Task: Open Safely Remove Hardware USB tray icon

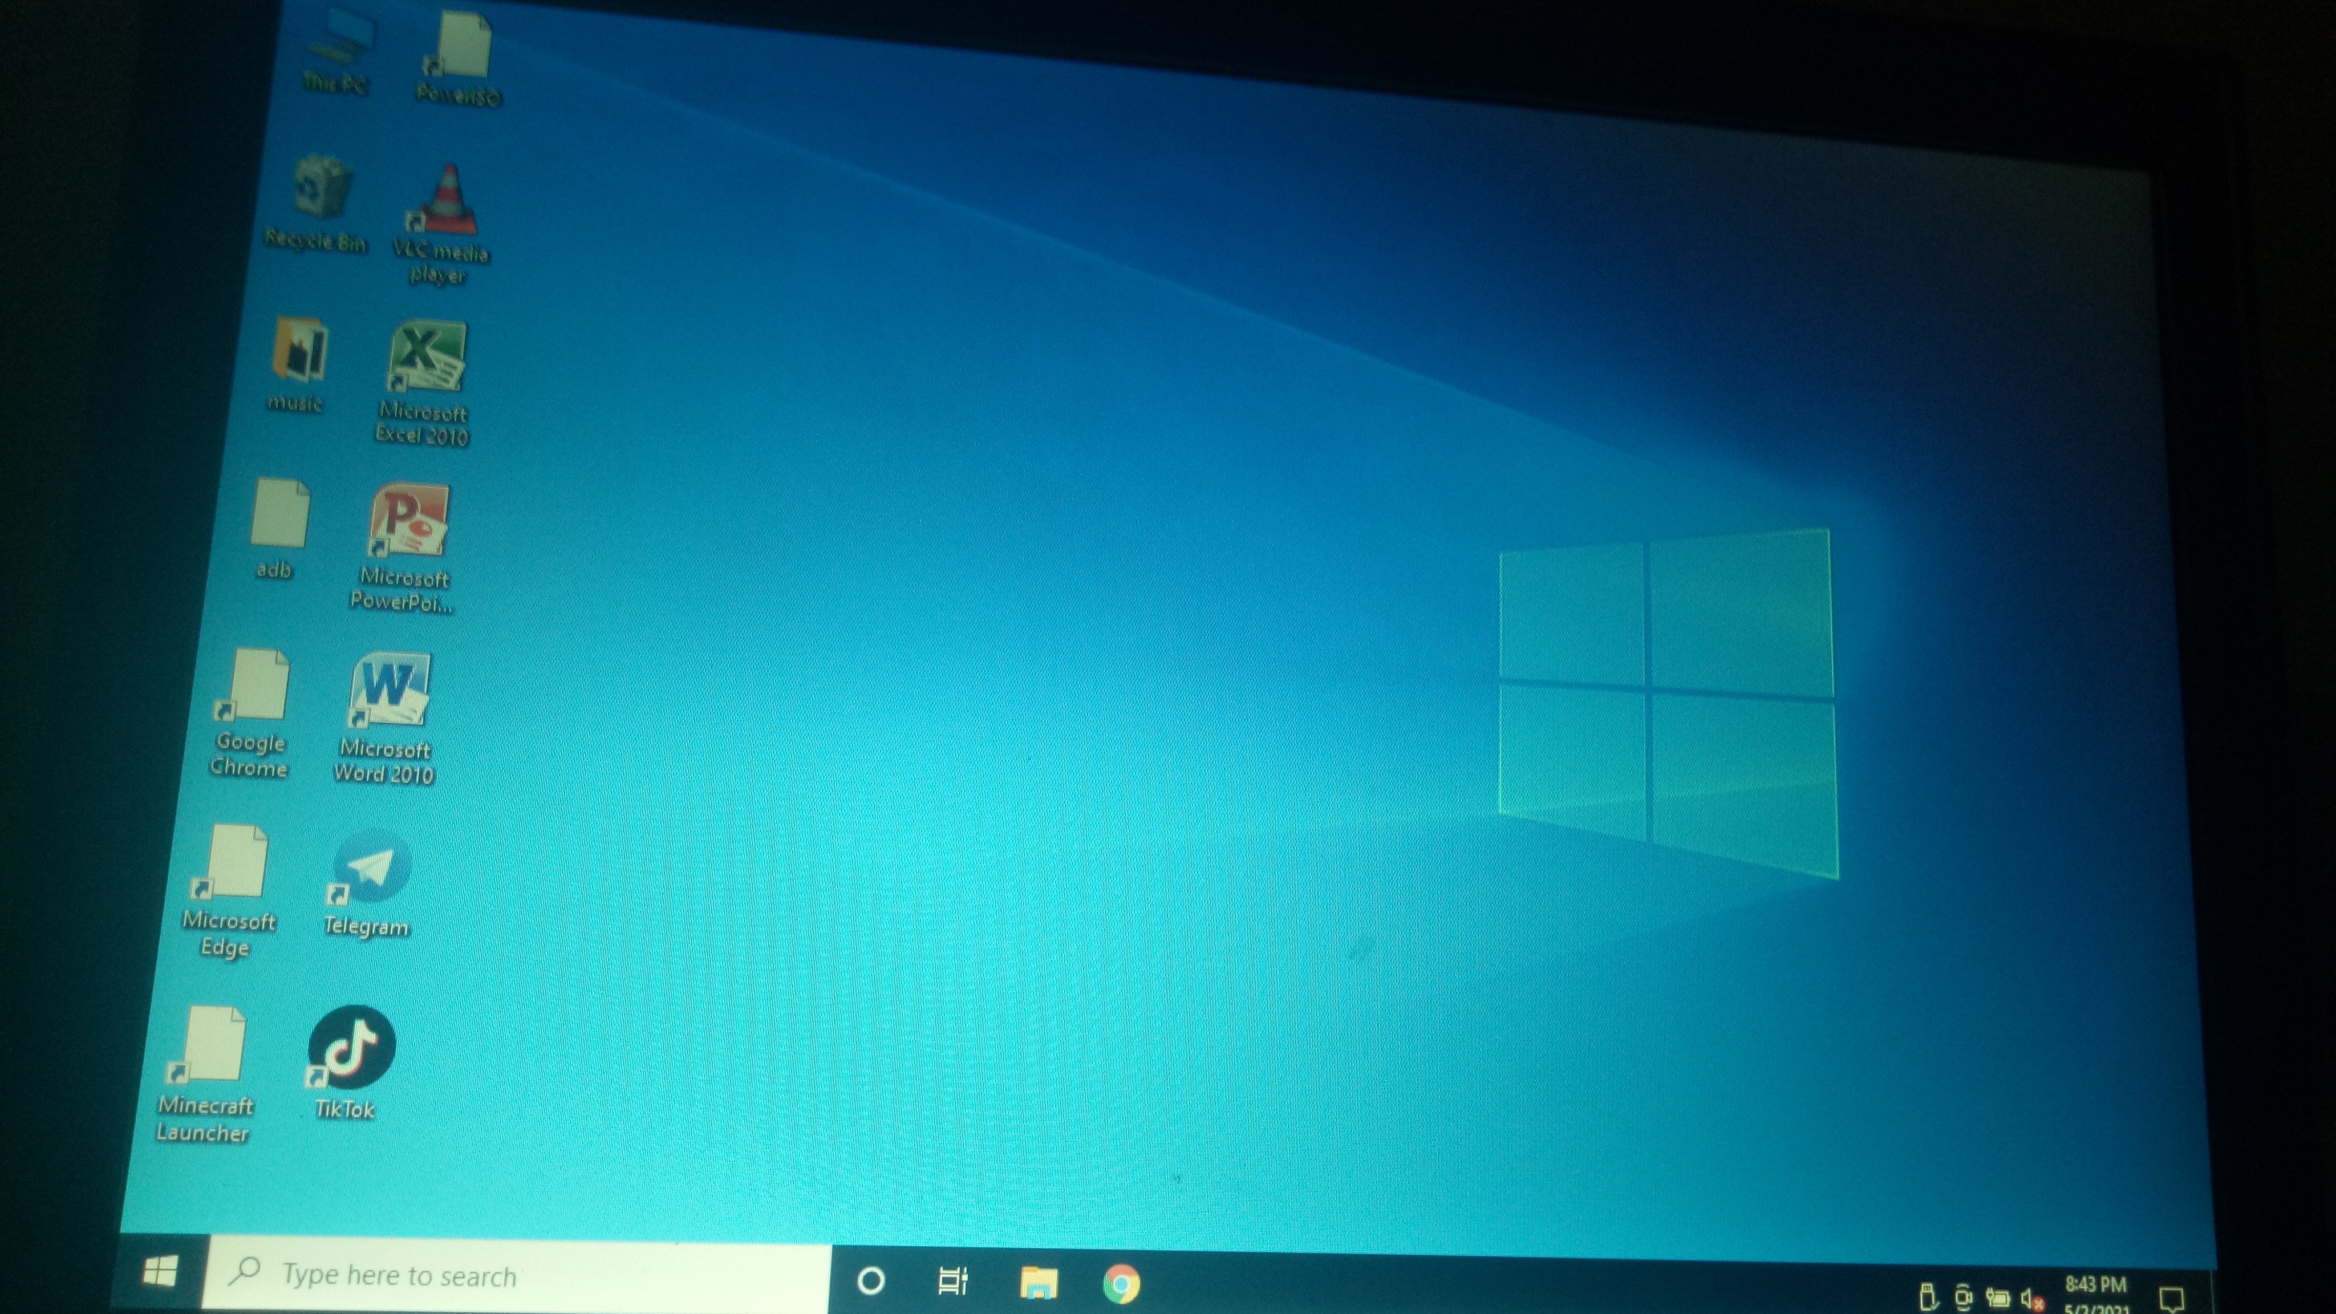Action: (x=1929, y=1297)
